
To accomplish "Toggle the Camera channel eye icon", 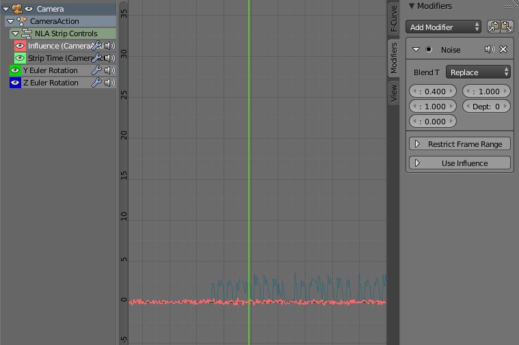I will (29, 9).
